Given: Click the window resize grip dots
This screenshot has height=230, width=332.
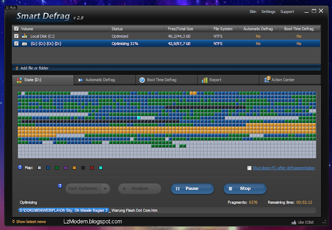Looking at the screenshot, I should click(324, 222).
